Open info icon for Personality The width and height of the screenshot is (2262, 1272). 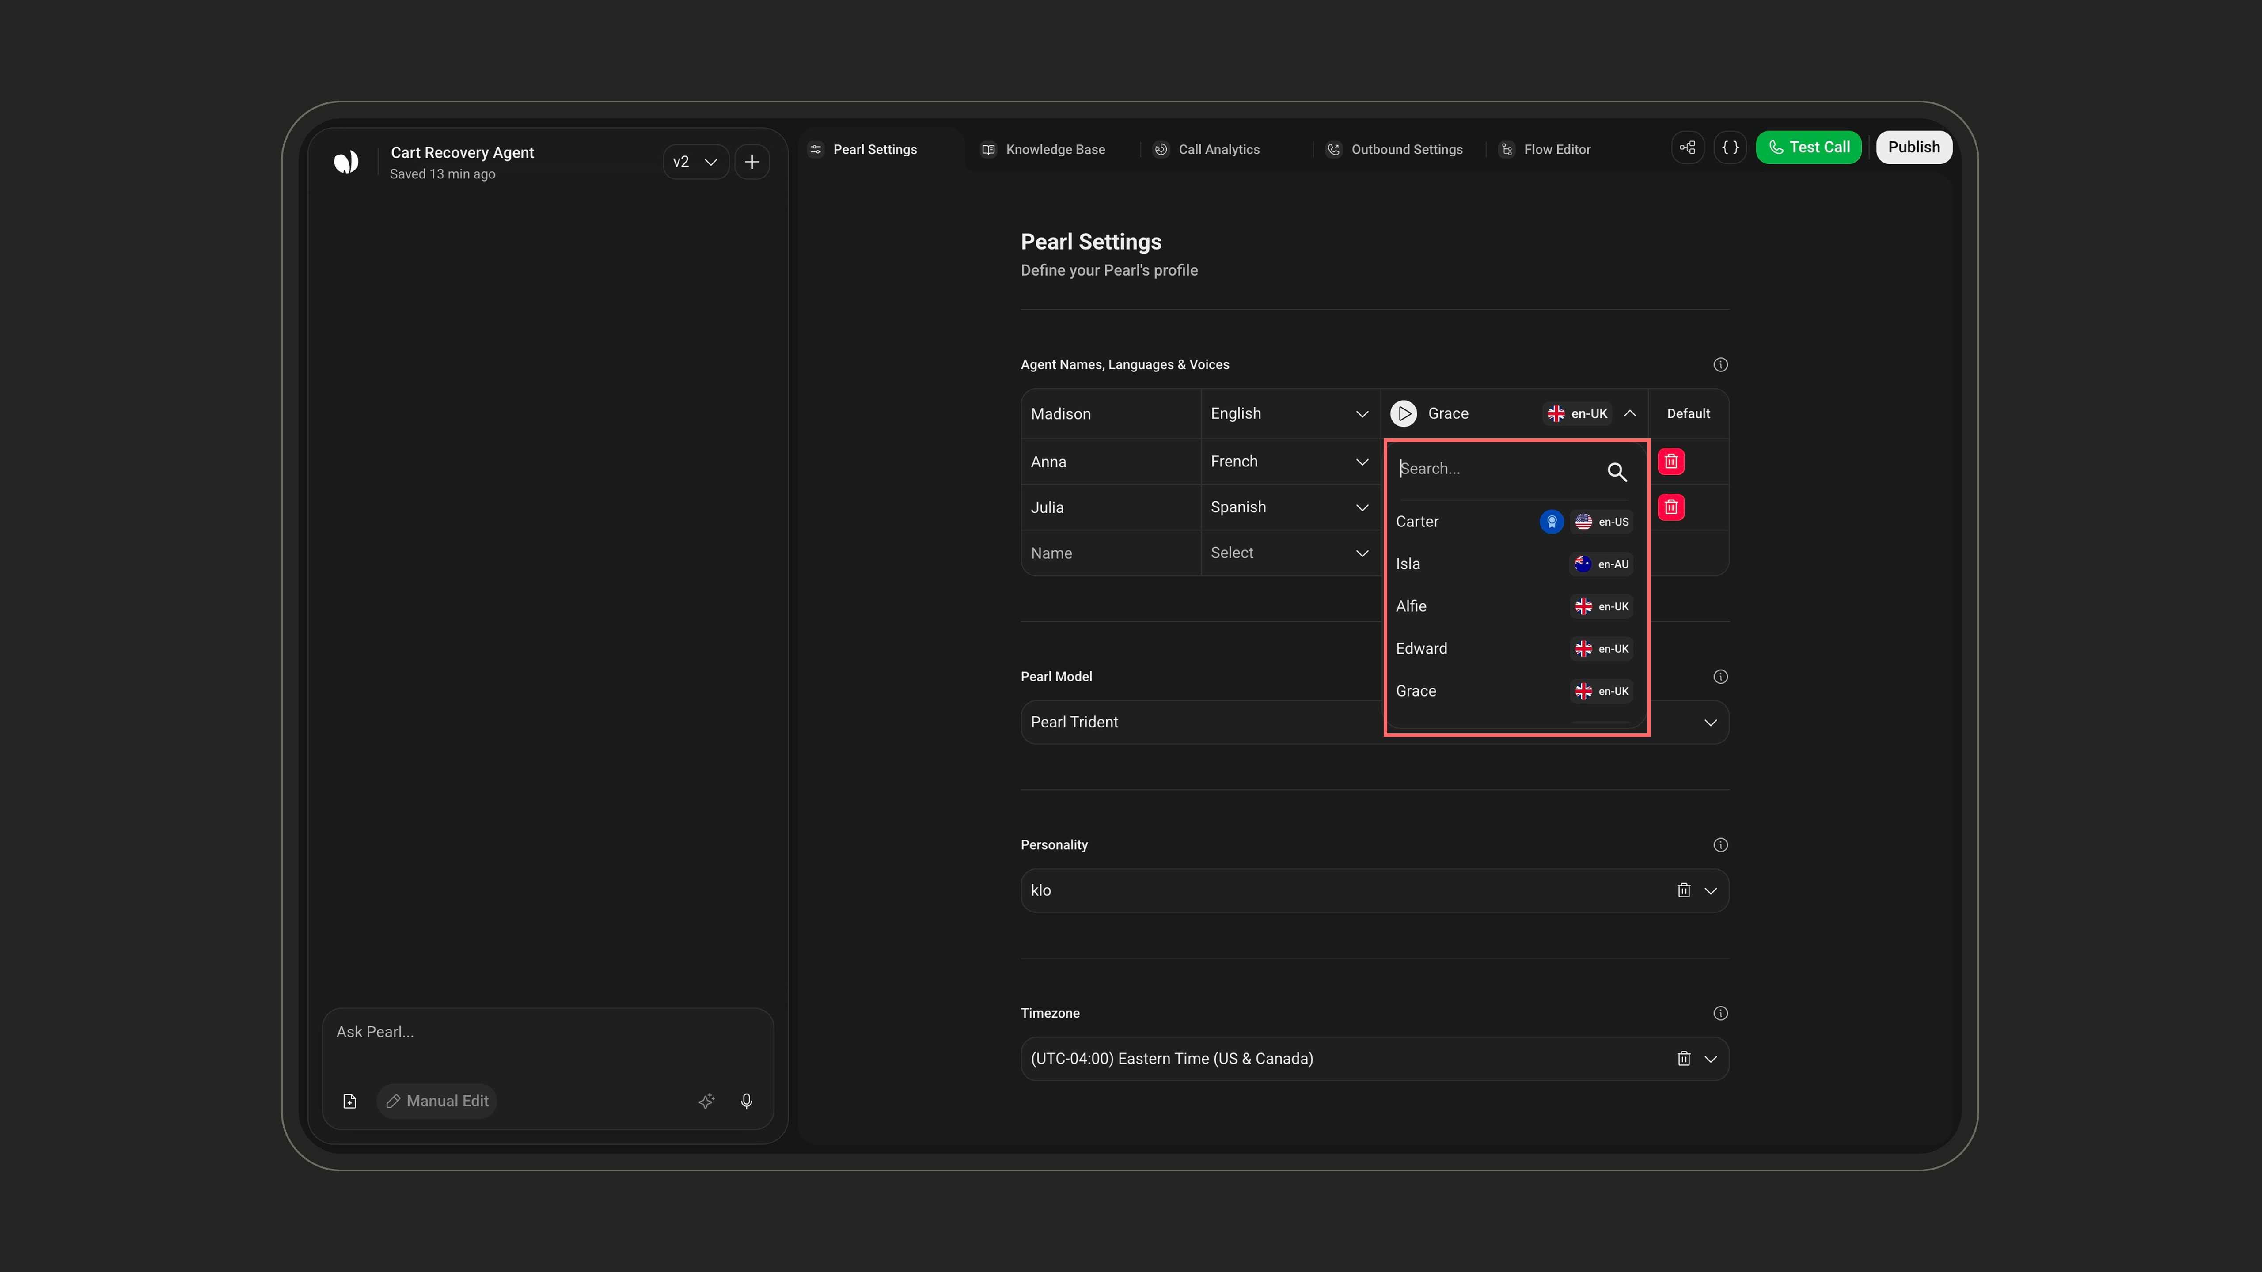(1720, 844)
